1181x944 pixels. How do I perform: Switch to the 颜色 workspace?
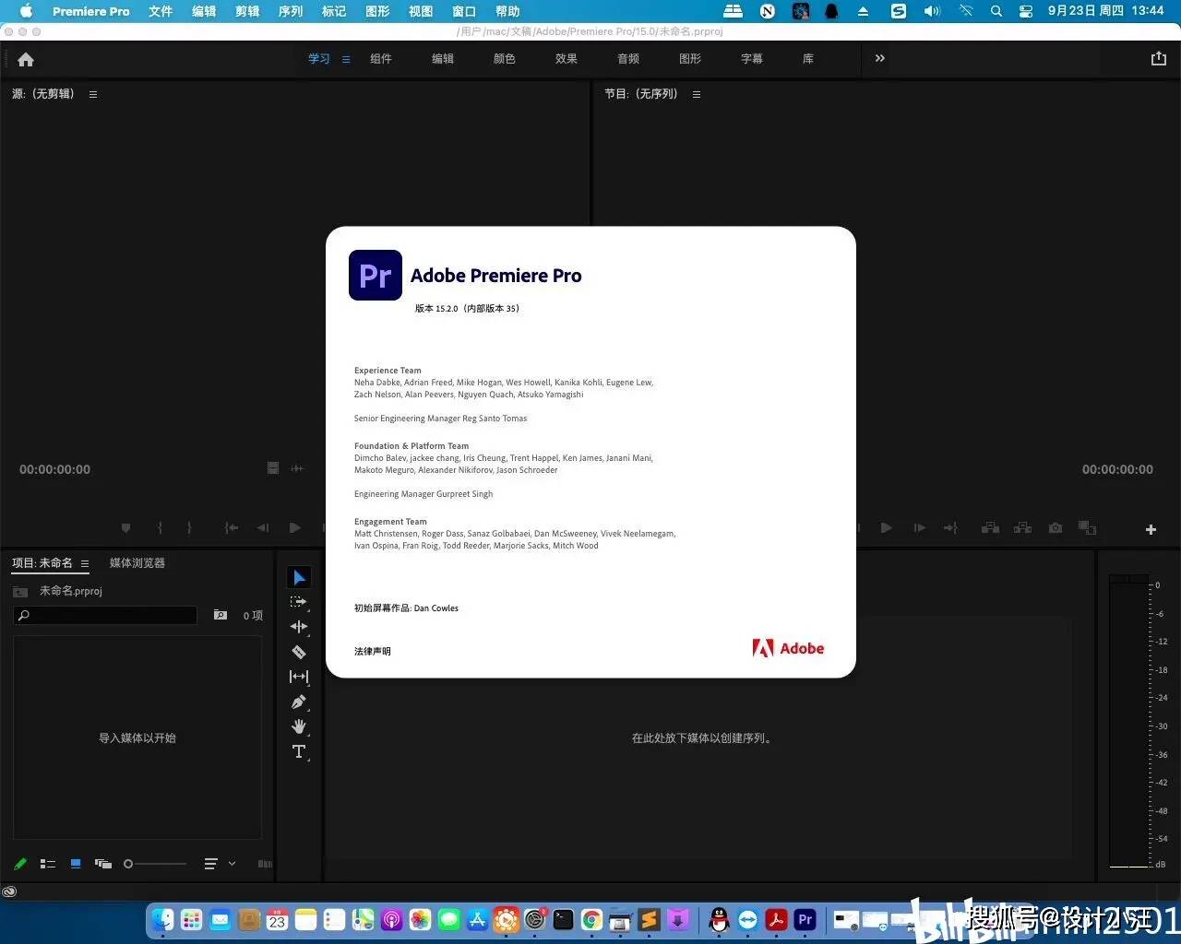505,58
